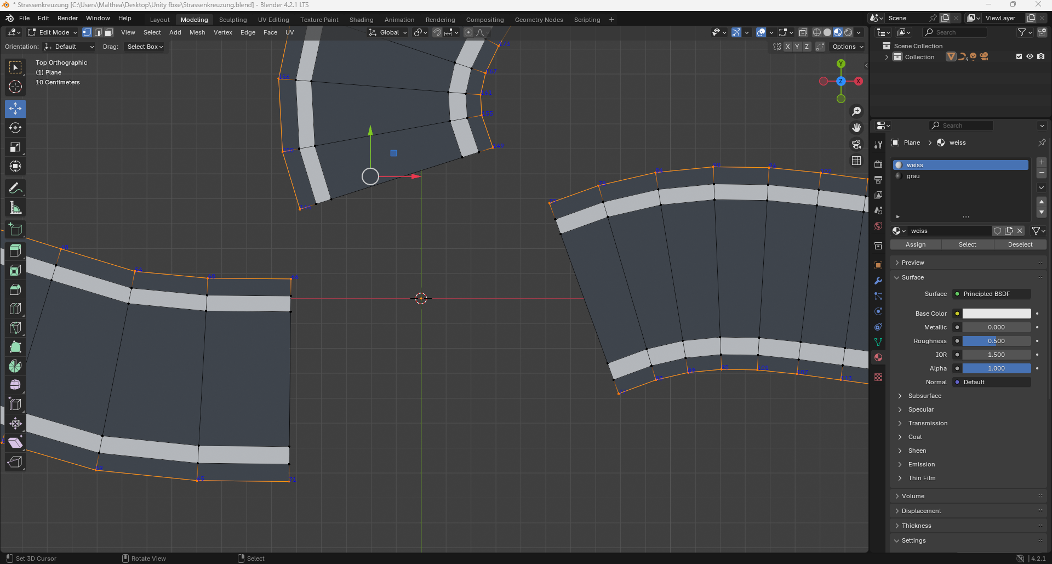1052x564 pixels.
Task: Click the Assign material button
Action: [x=916, y=244]
